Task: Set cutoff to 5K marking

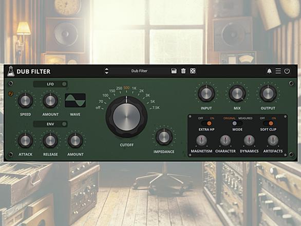Action: (153, 101)
